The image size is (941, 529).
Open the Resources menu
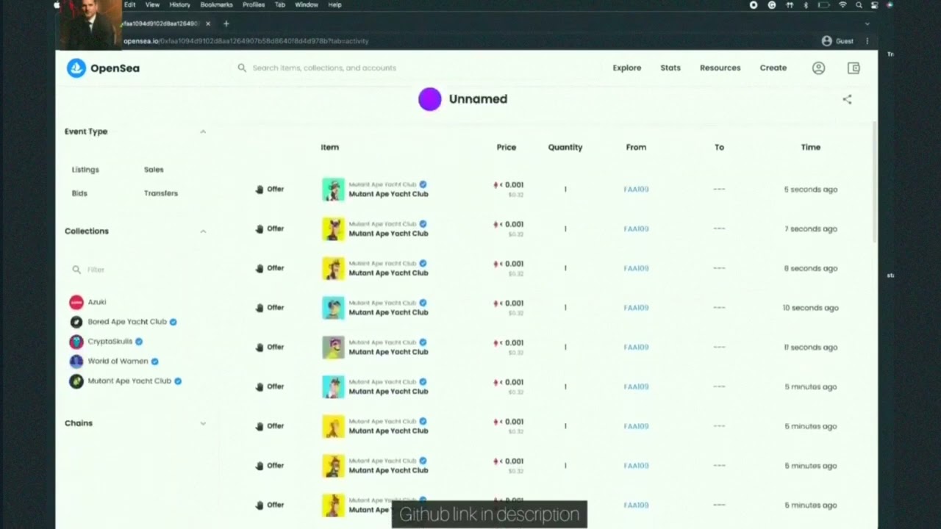[x=720, y=68]
